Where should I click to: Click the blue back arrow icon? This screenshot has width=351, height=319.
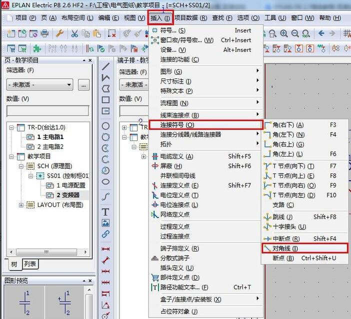(321, 33)
